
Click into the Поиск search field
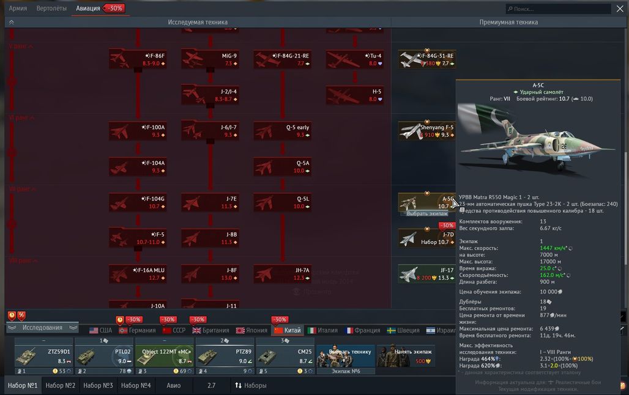click(559, 9)
